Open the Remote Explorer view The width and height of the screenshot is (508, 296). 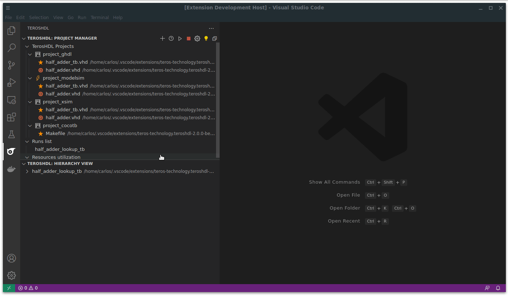point(12,100)
